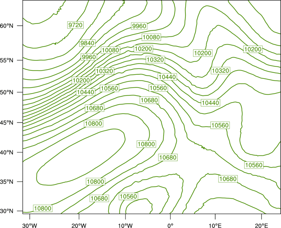The image size is (281, 228).
Task: Select the rightmost 10680 contour label
Action: click(x=228, y=179)
